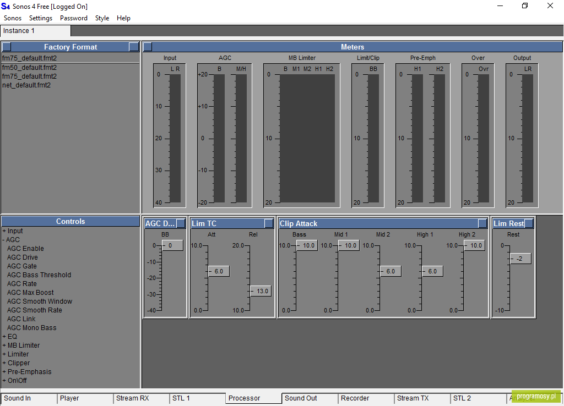
Task: Click the AGC D... BB slider handle
Action: [172, 245]
